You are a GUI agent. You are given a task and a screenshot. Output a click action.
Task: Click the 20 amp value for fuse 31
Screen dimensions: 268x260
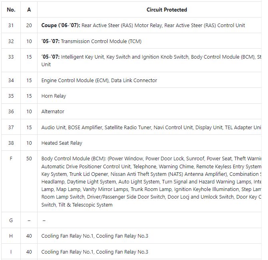point(29,26)
